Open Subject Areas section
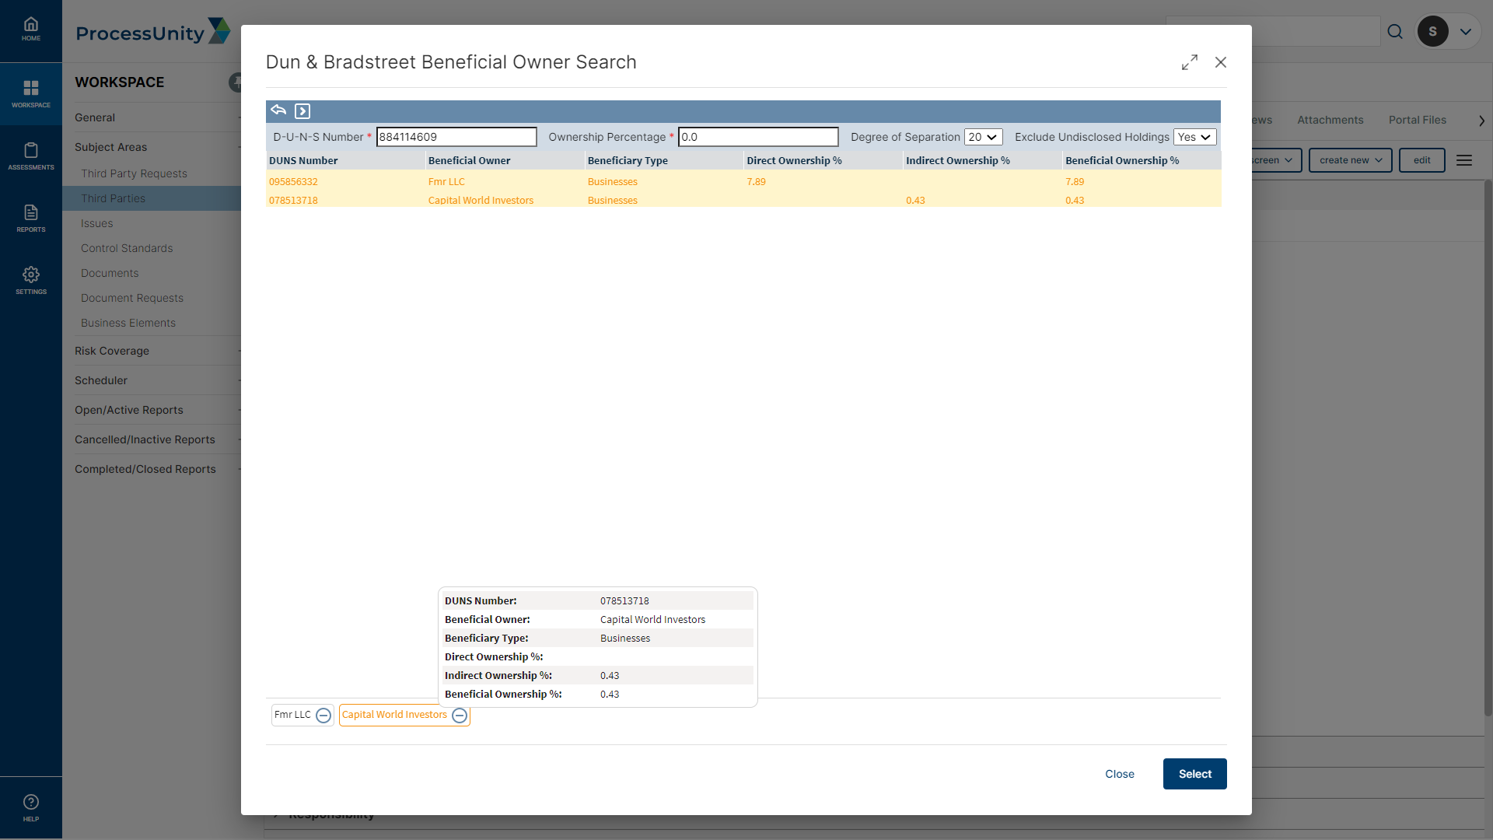This screenshot has height=840, width=1493. click(x=110, y=147)
